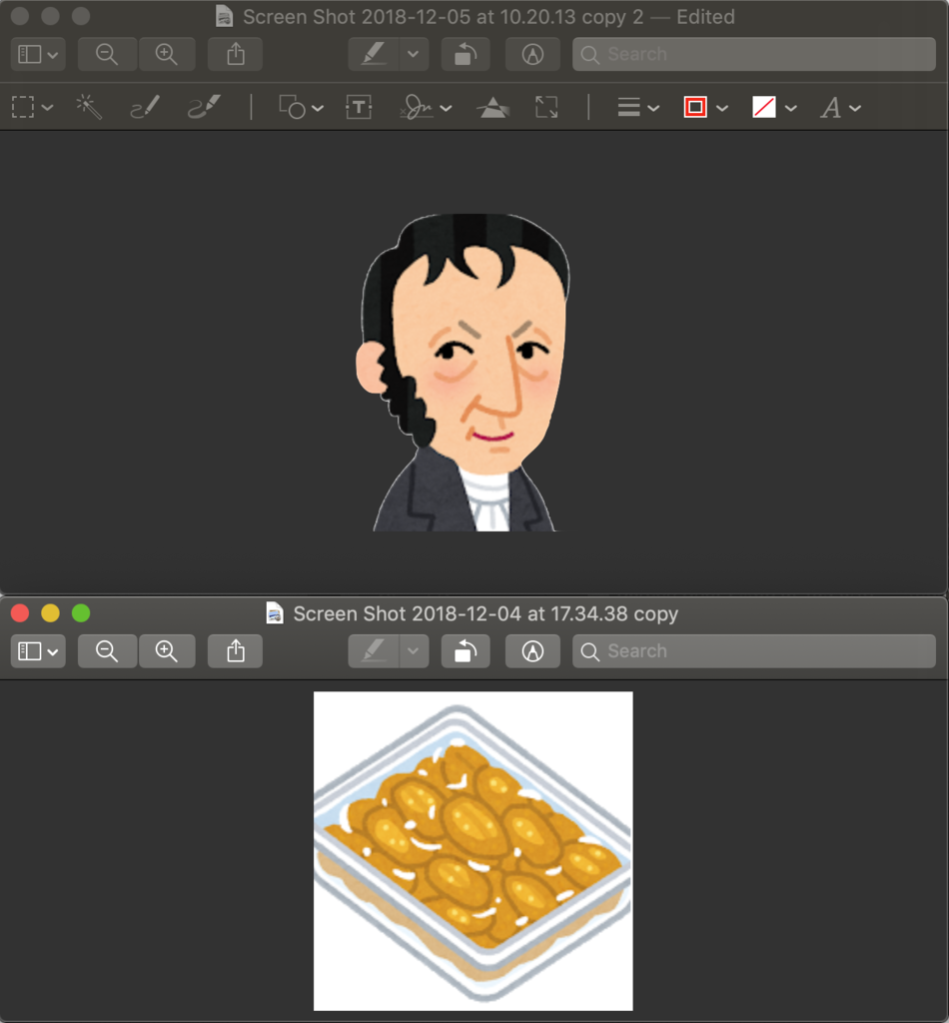Click Highlight pen in top window toolbar
This screenshot has width=949, height=1023.
(373, 54)
